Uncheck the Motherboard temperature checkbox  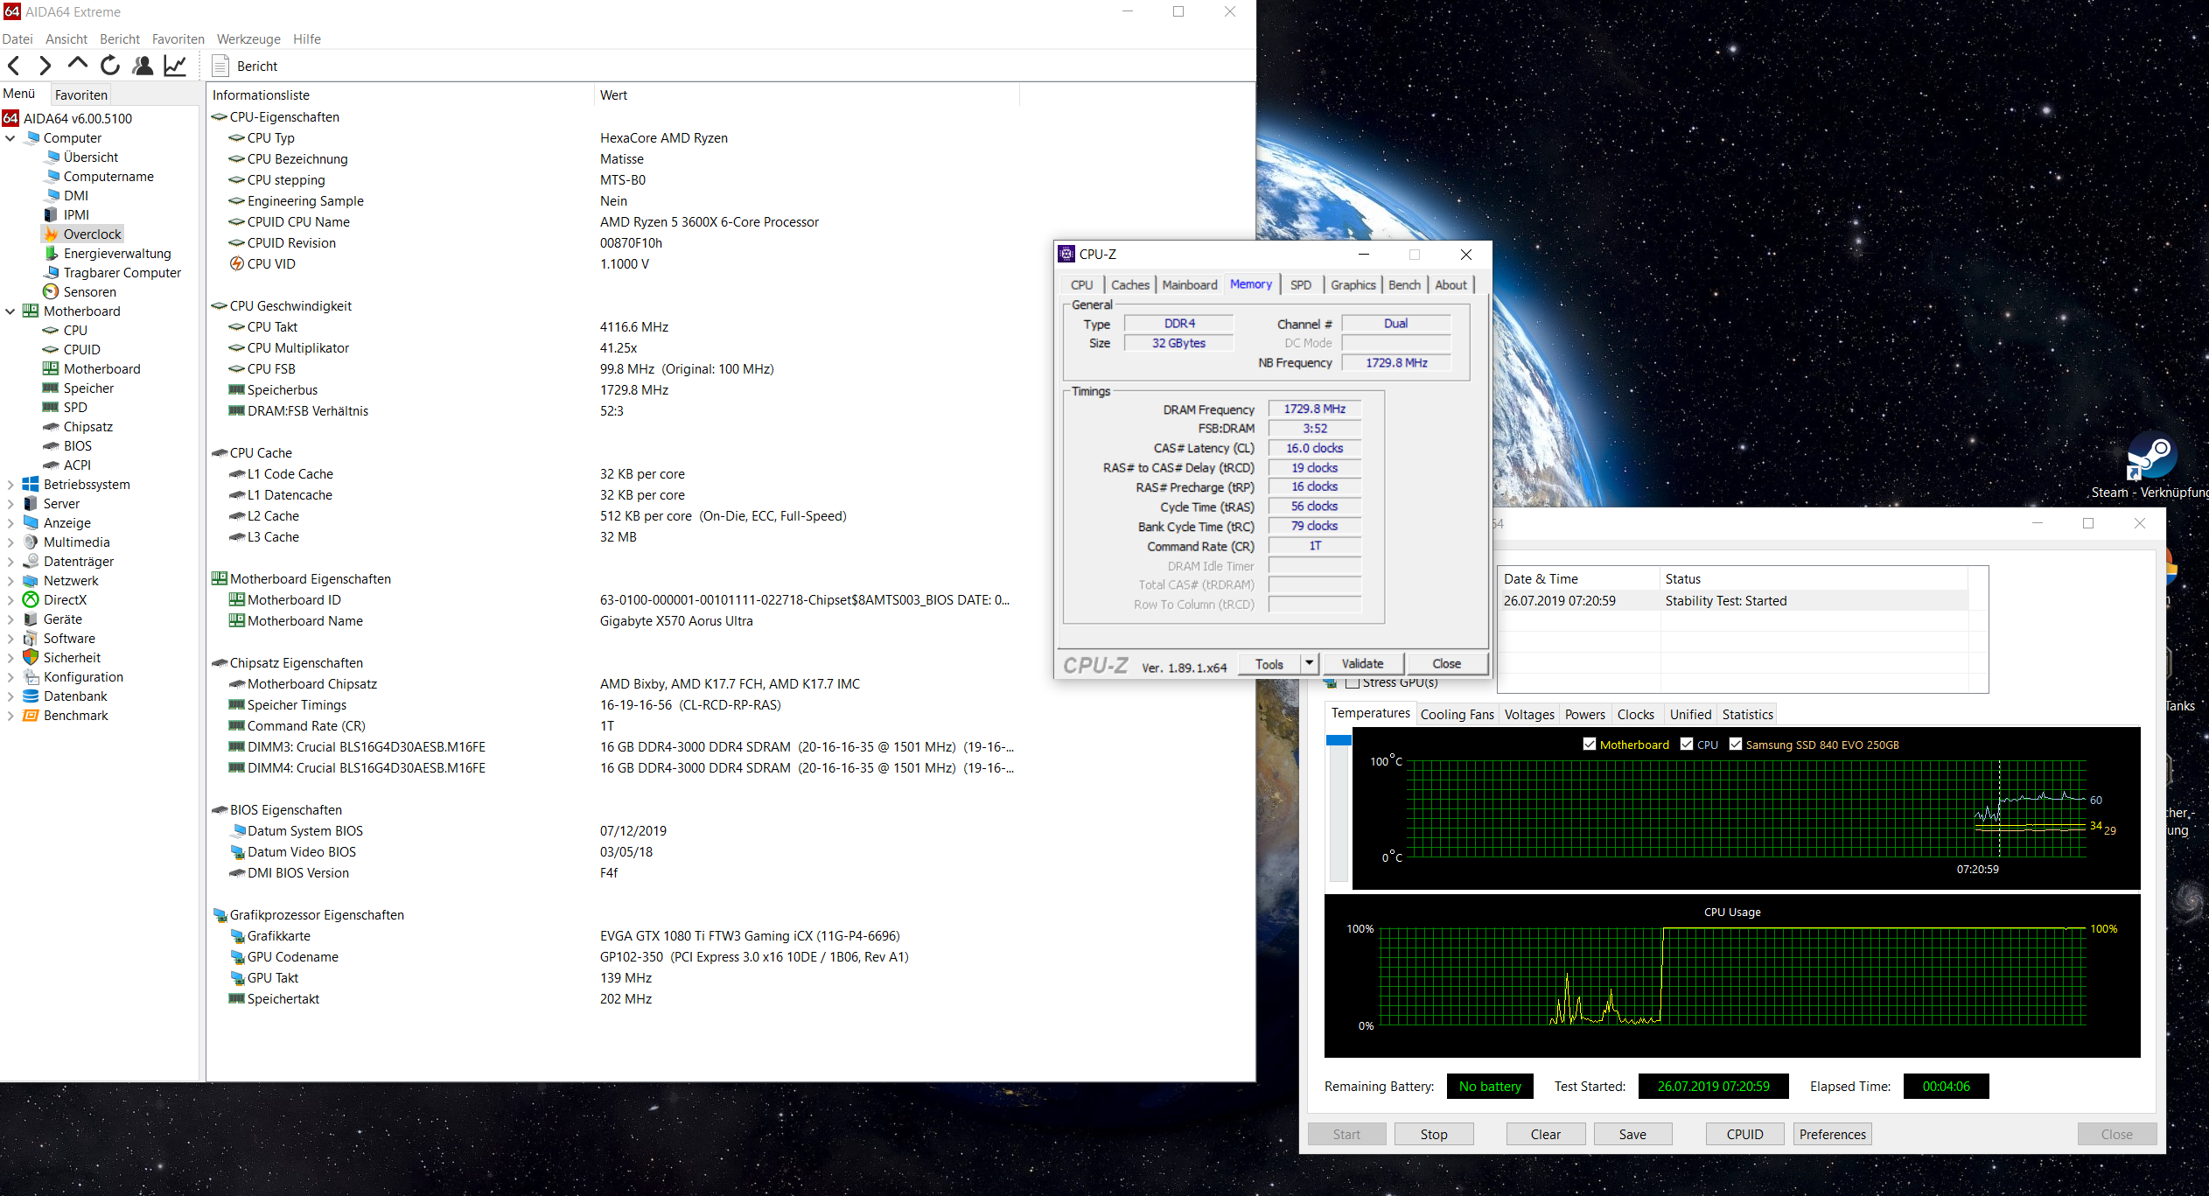coord(1590,745)
